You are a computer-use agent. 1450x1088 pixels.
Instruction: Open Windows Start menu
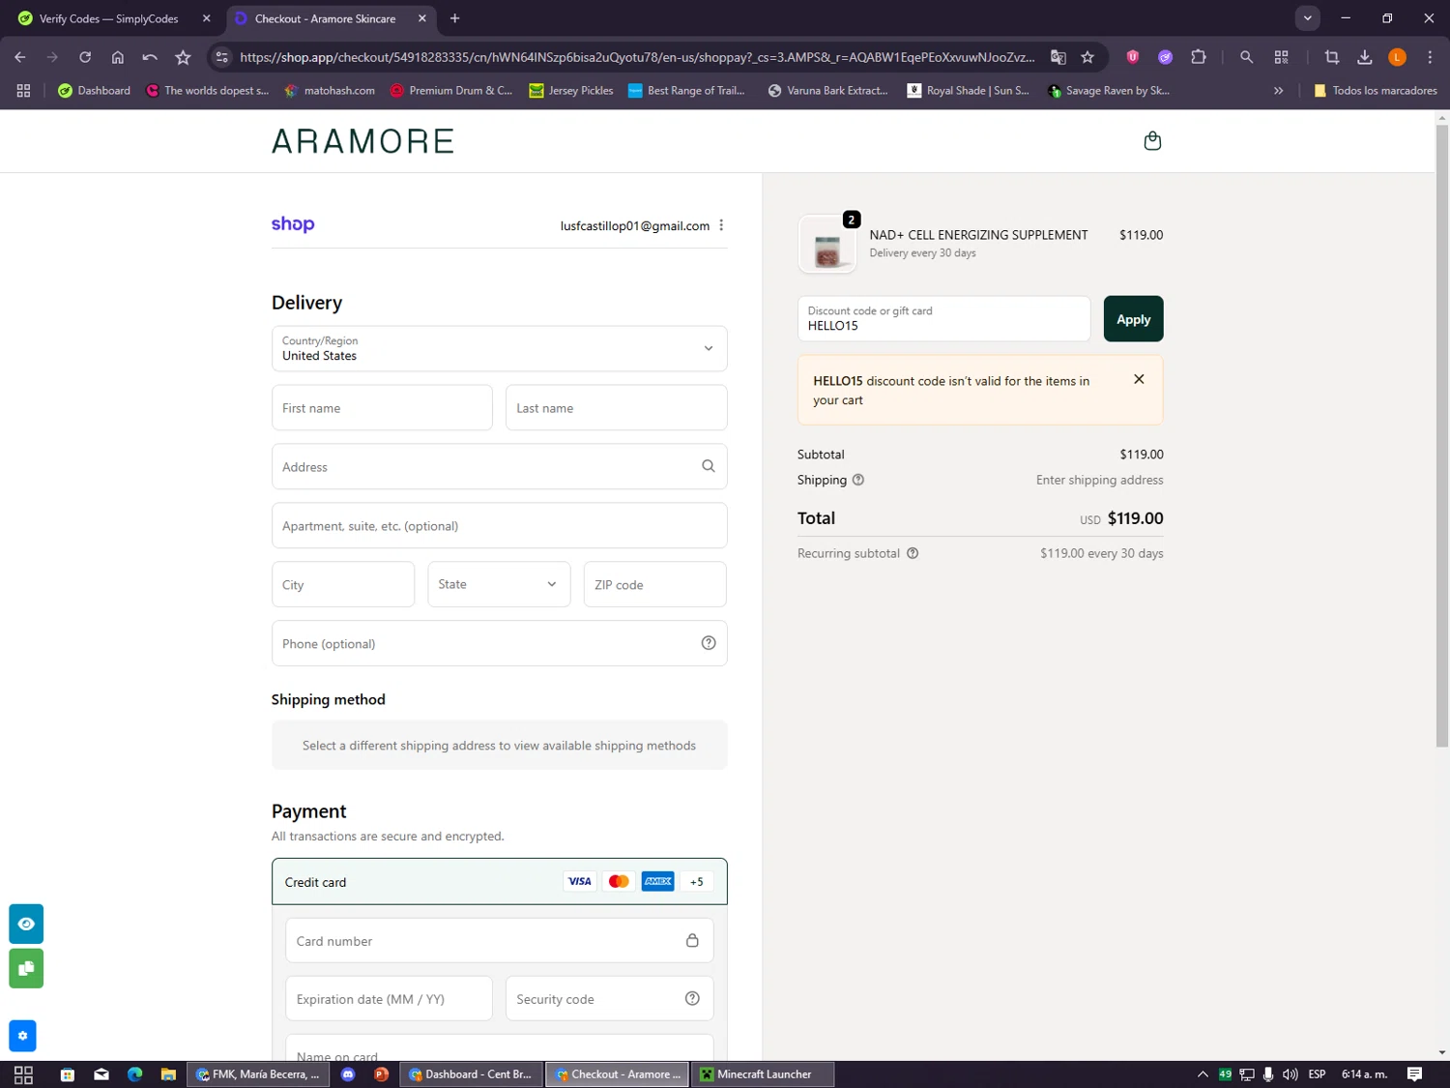click(23, 1074)
